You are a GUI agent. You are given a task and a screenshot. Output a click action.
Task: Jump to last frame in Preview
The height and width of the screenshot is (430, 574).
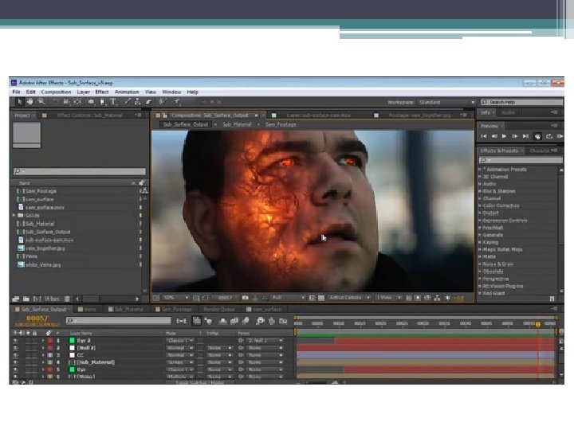pos(525,136)
